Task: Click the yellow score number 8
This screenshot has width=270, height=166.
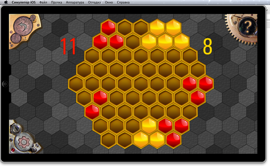Action: pos(208,46)
